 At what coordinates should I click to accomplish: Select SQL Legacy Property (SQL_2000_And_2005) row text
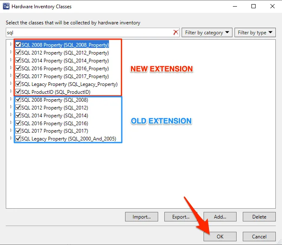point(69,139)
